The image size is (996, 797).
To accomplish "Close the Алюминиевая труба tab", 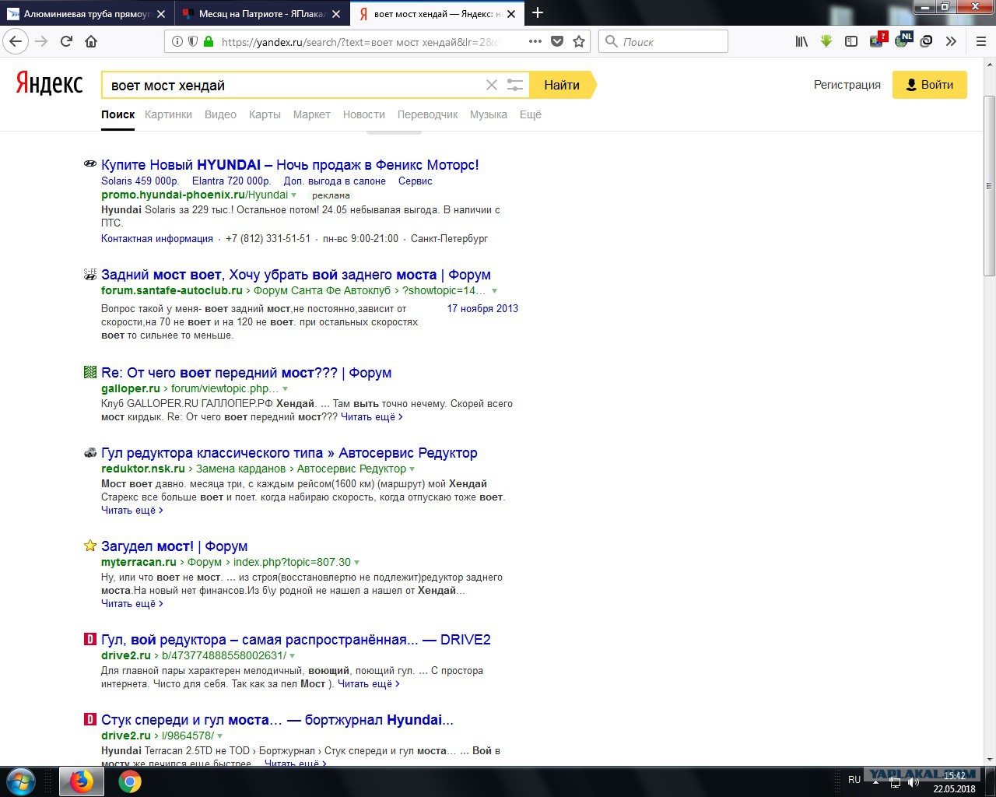I will [x=161, y=14].
